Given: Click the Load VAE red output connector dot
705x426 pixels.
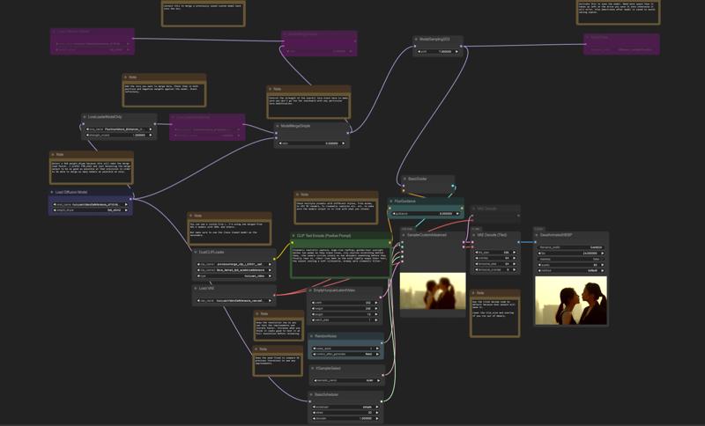Looking at the screenshot, I should point(274,295).
